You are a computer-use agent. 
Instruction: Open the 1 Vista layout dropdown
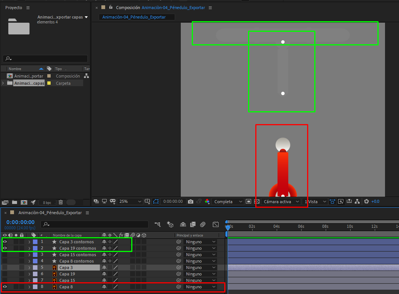coord(315,201)
